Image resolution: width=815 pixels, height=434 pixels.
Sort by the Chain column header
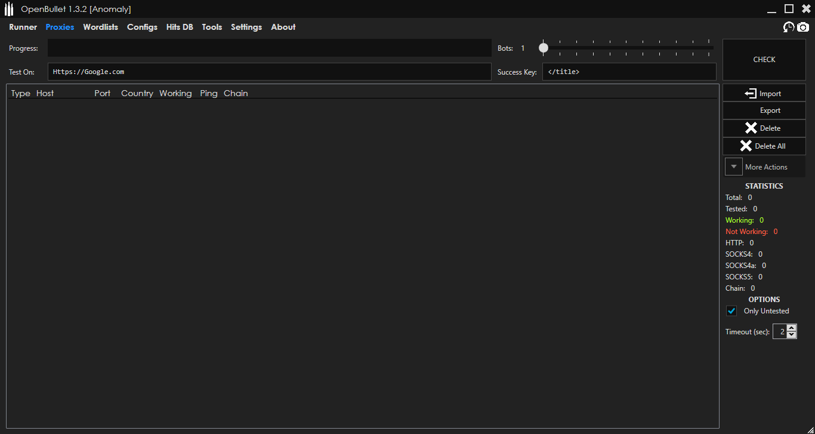click(236, 93)
